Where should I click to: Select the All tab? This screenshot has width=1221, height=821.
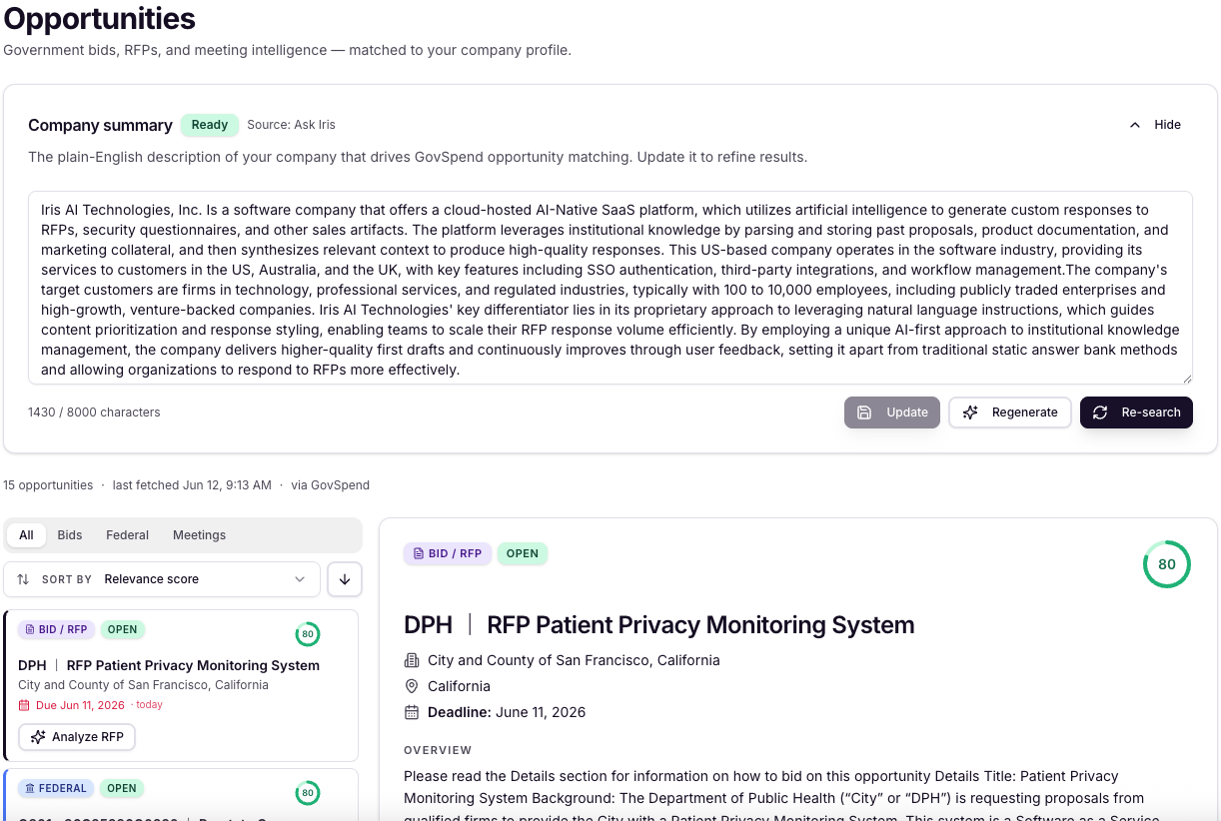tap(26, 535)
